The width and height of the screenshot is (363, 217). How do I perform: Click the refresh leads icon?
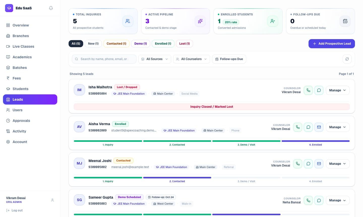pyautogui.click(x=347, y=59)
